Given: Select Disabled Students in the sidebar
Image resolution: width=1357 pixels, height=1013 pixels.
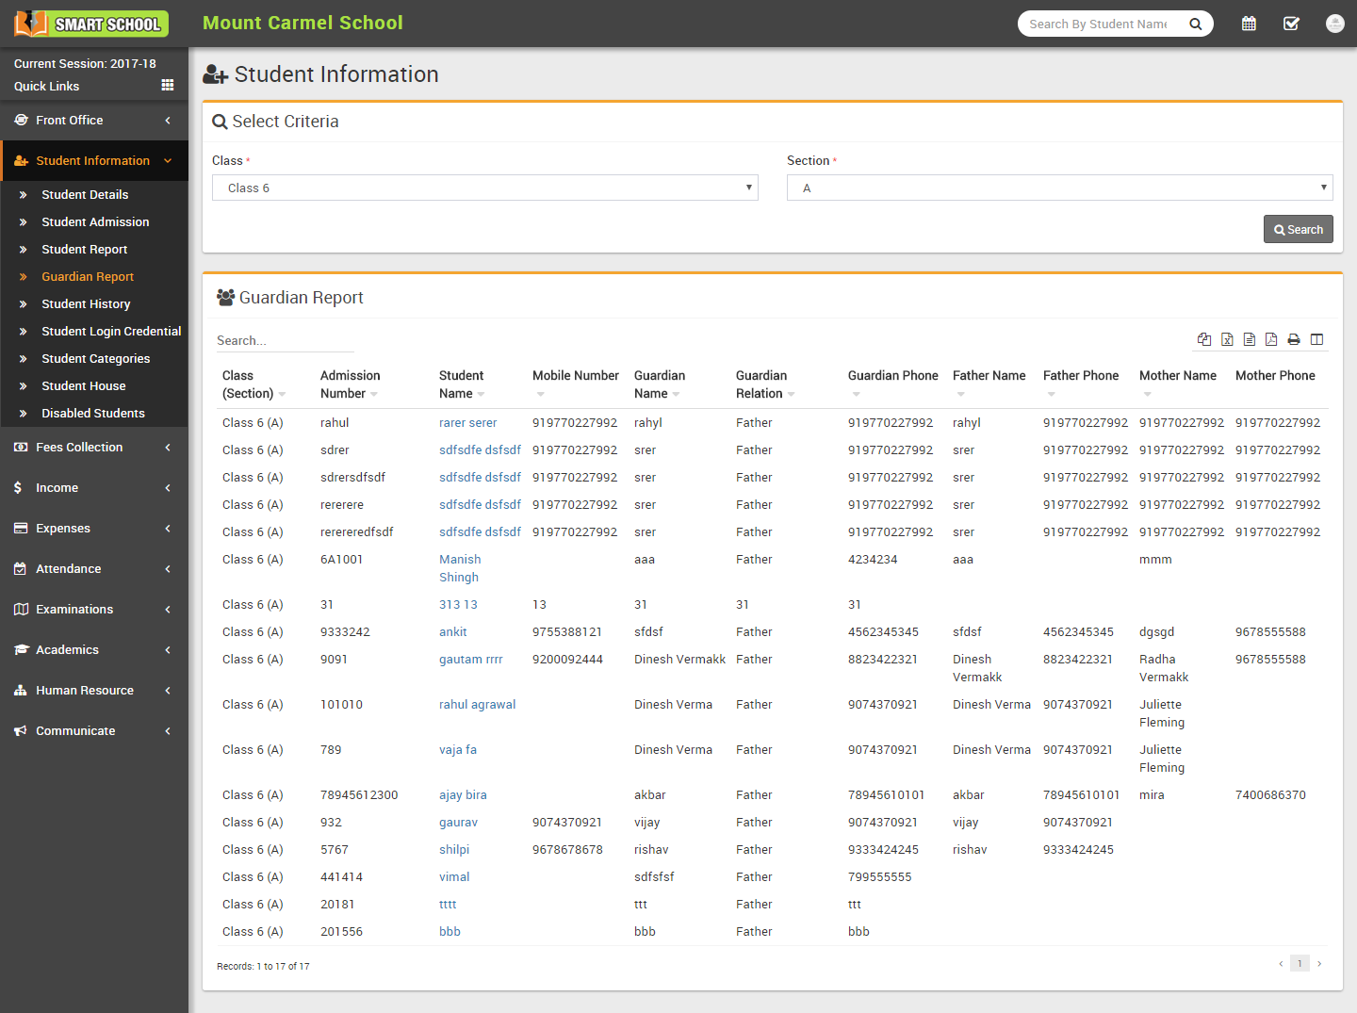Looking at the screenshot, I should [92, 414].
